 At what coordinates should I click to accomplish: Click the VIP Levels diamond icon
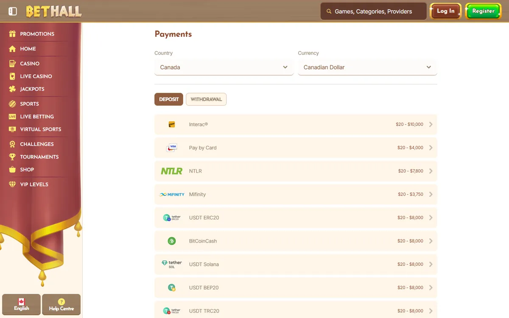tap(12, 184)
